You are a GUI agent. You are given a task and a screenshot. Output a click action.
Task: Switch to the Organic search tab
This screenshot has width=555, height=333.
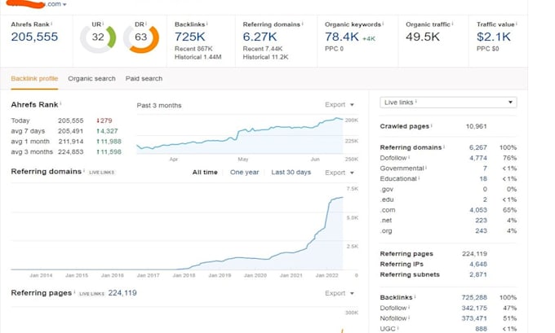tap(91, 78)
